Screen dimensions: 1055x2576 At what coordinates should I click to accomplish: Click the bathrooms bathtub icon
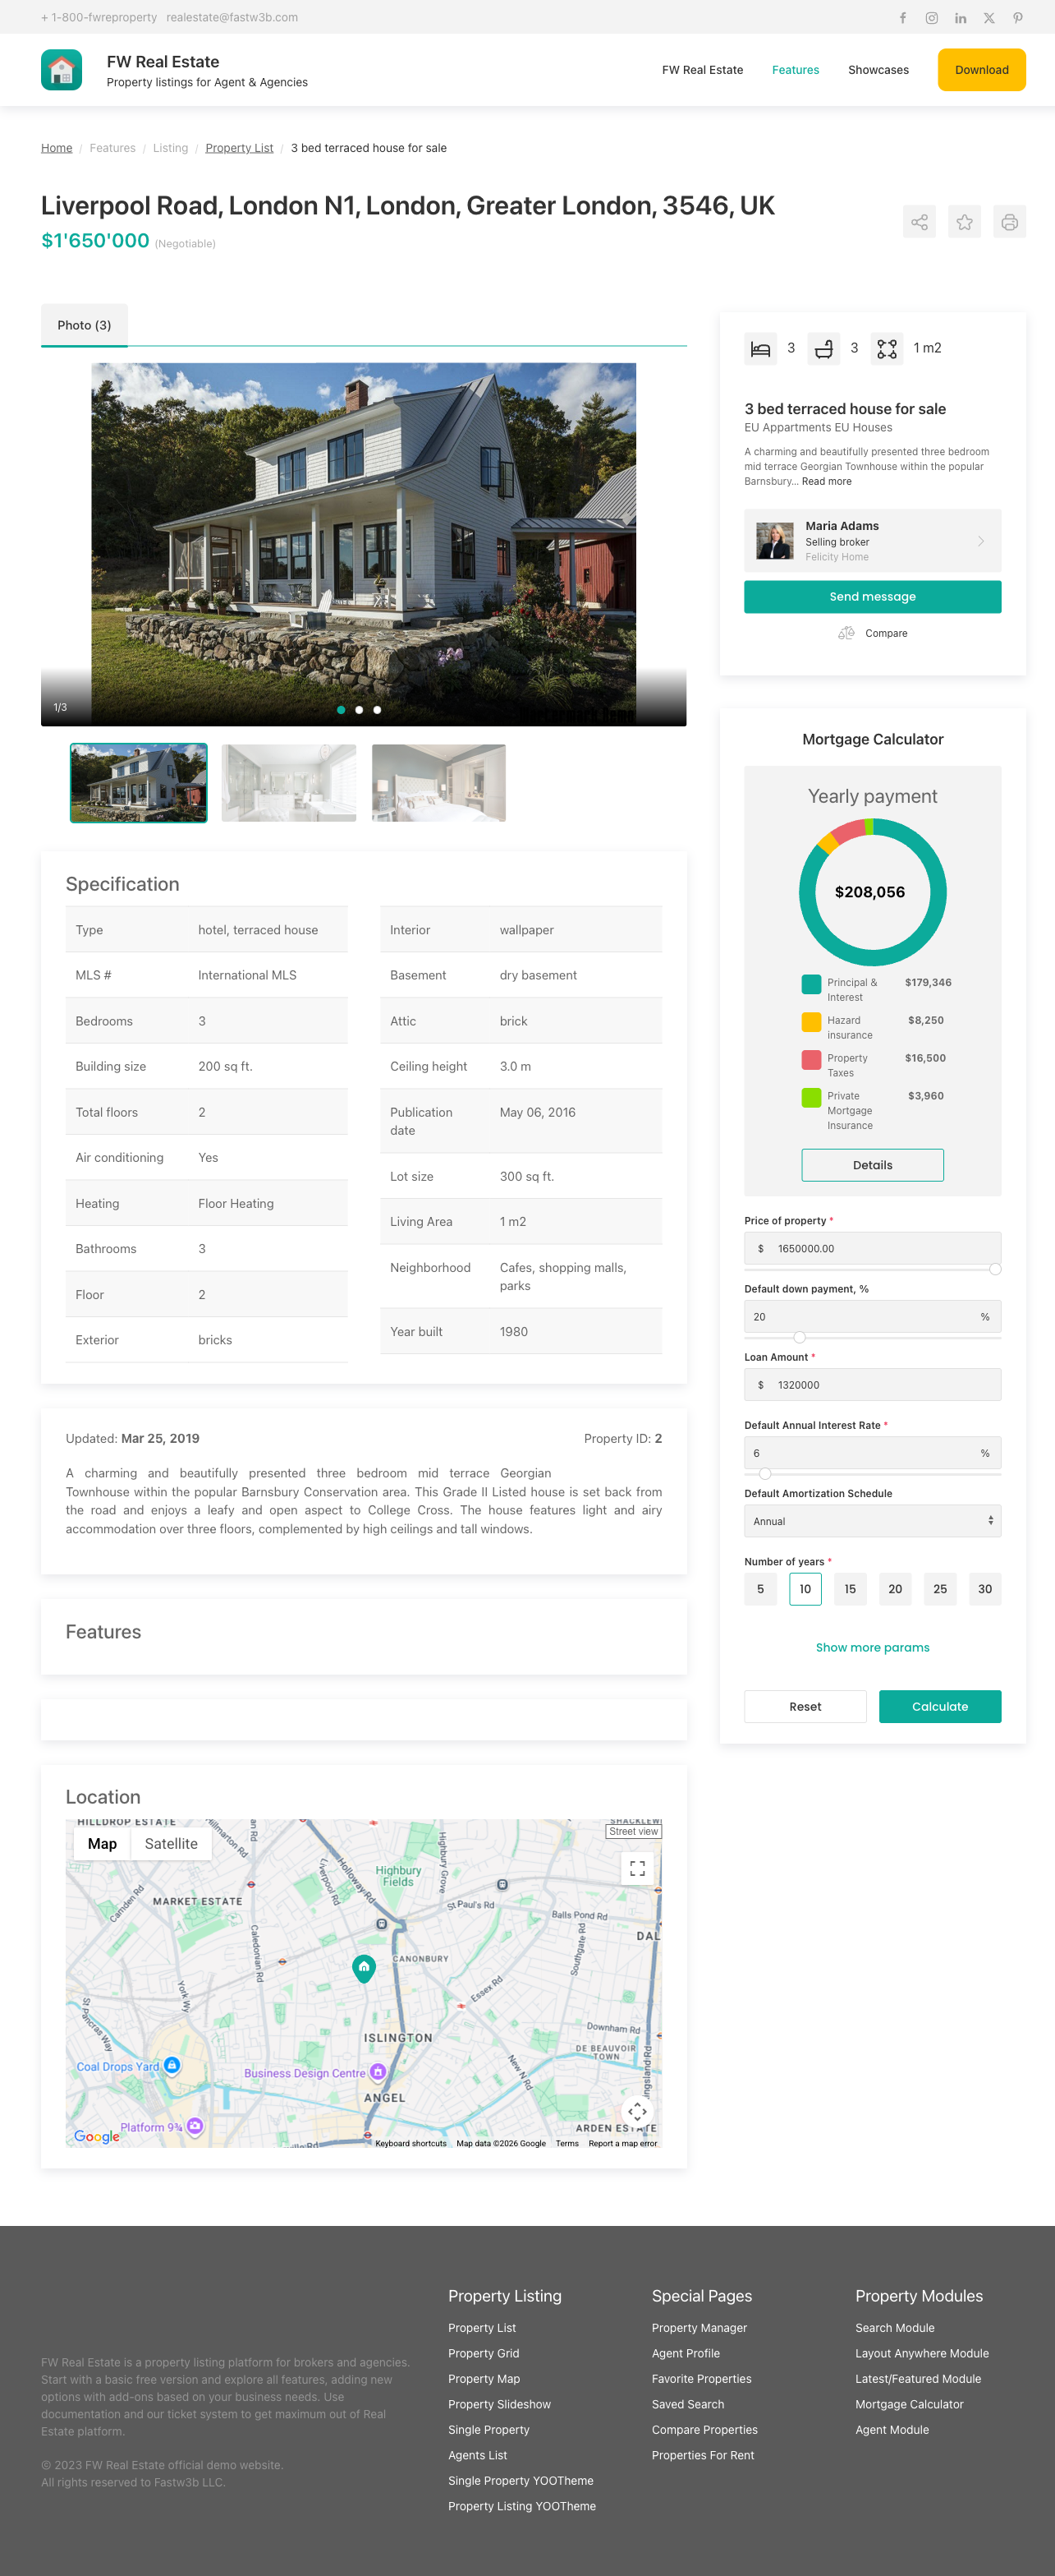(x=823, y=349)
